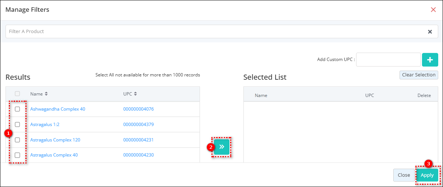Open the Astragalus Complex 120 name link
This screenshot has width=443, height=187.
tap(55, 140)
